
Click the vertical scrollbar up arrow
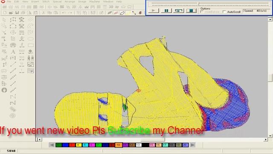[270, 19]
